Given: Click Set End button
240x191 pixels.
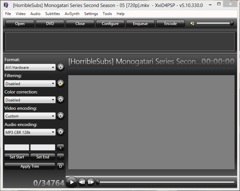Looking at the screenshot, I should [43, 157].
